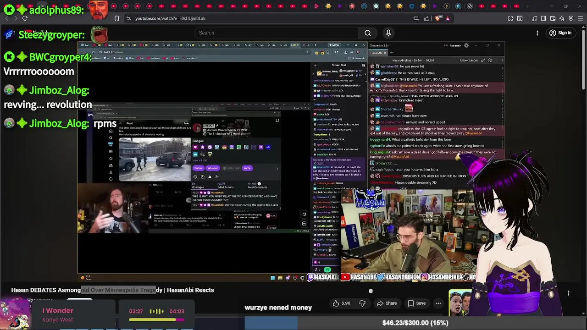Click the I Wonder song title widget
587x330 pixels.
58,311
